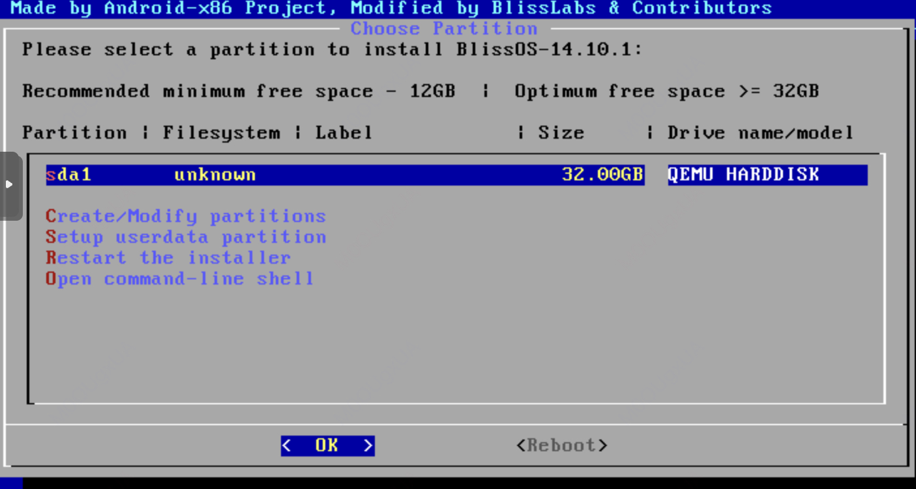Click the Drive name/model column header

[760, 133]
